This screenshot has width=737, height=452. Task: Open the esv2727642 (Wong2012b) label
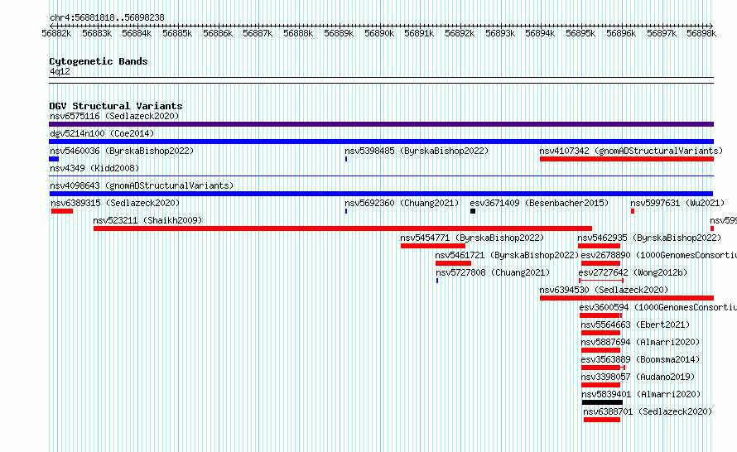coord(633,272)
